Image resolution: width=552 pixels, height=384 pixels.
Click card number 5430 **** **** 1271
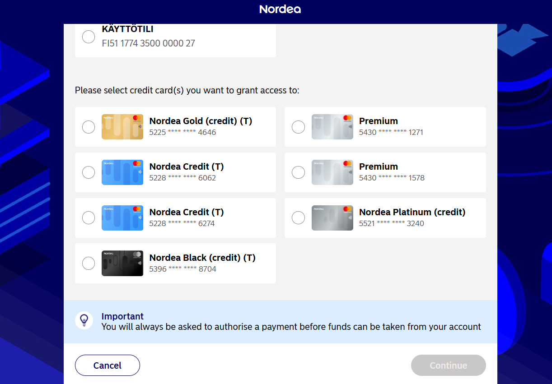pos(391,133)
